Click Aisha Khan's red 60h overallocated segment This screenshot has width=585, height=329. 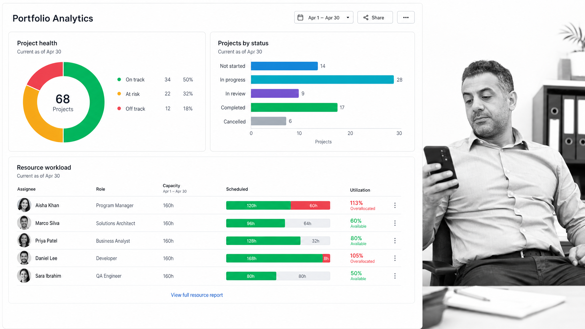coord(310,206)
